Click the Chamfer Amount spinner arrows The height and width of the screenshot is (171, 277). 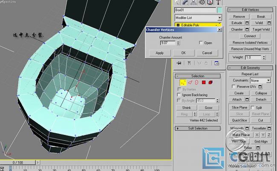tap(178, 43)
